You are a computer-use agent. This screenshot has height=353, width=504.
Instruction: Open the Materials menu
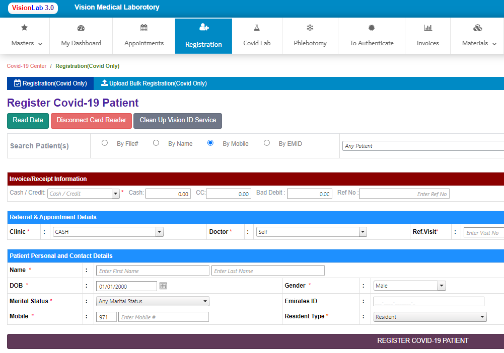click(x=479, y=36)
